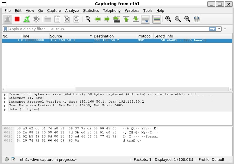This screenshot has width=234, height=164.
Task: Open the Edit menu
Action: 18,11
